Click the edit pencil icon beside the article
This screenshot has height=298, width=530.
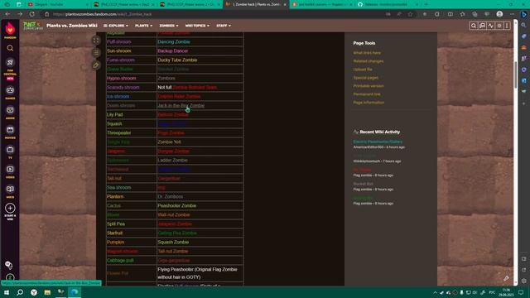96,65
